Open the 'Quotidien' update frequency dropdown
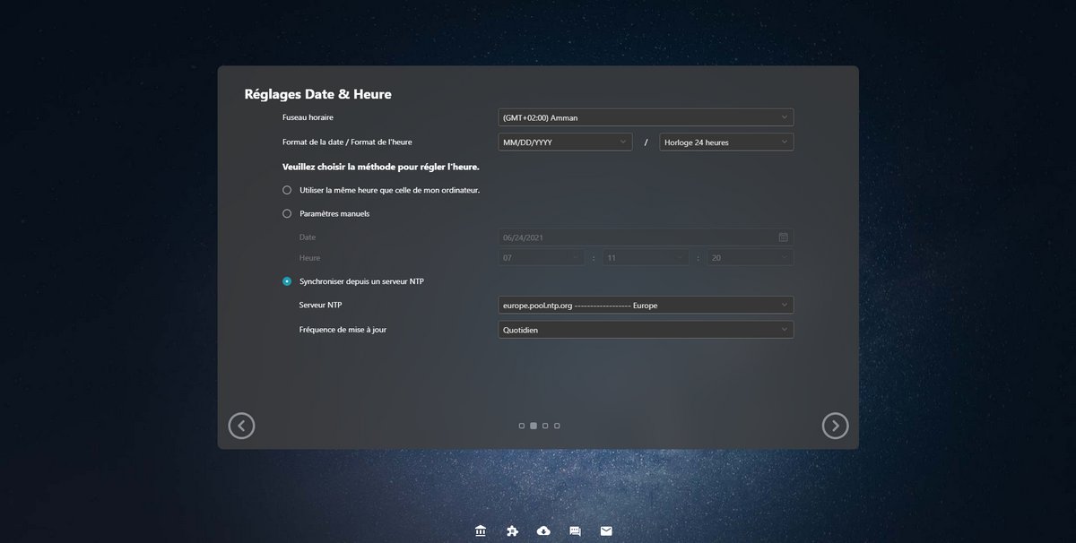The image size is (1076, 543). (646, 330)
